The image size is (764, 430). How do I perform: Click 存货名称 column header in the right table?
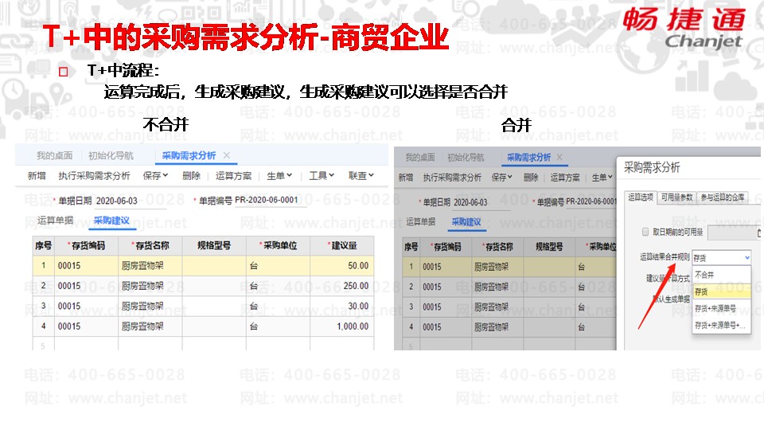(497, 247)
